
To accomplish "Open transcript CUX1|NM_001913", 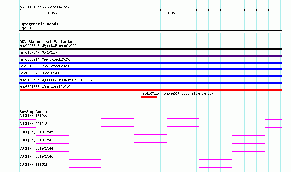I will [33, 124].
